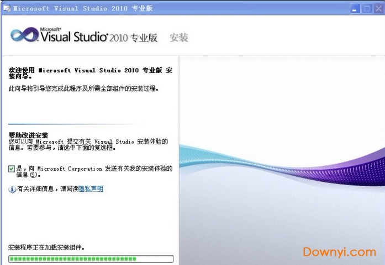The height and width of the screenshot is (265, 385).
Task: Open the 隐私声明 privacy statement link
Action: [91, 189]
